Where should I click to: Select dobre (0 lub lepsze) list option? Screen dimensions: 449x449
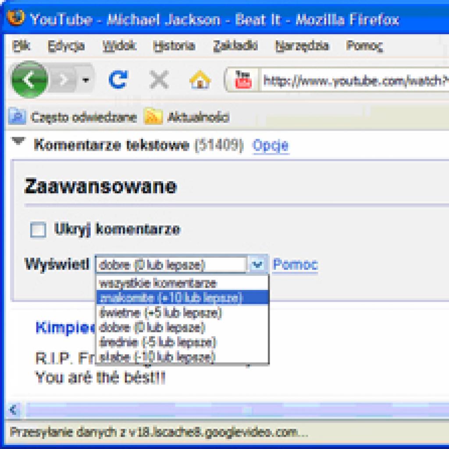[x=182, y=327]
